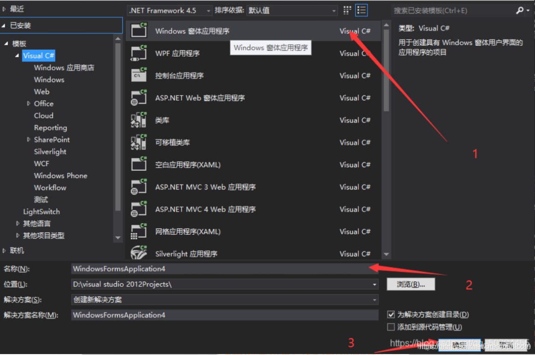The width and height of the screenshot is (535, 355).
Task: Expand the Office tree node
Action: click(29, 103)
